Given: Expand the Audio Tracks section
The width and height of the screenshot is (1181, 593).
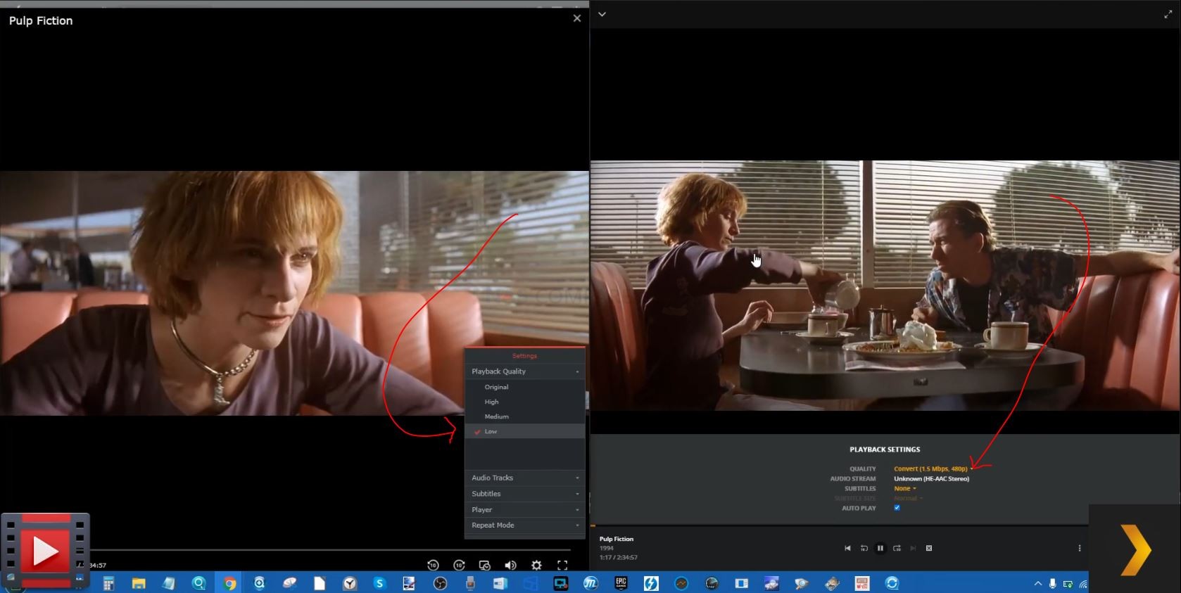Looking at the screenshot, I should coord(524,478).
